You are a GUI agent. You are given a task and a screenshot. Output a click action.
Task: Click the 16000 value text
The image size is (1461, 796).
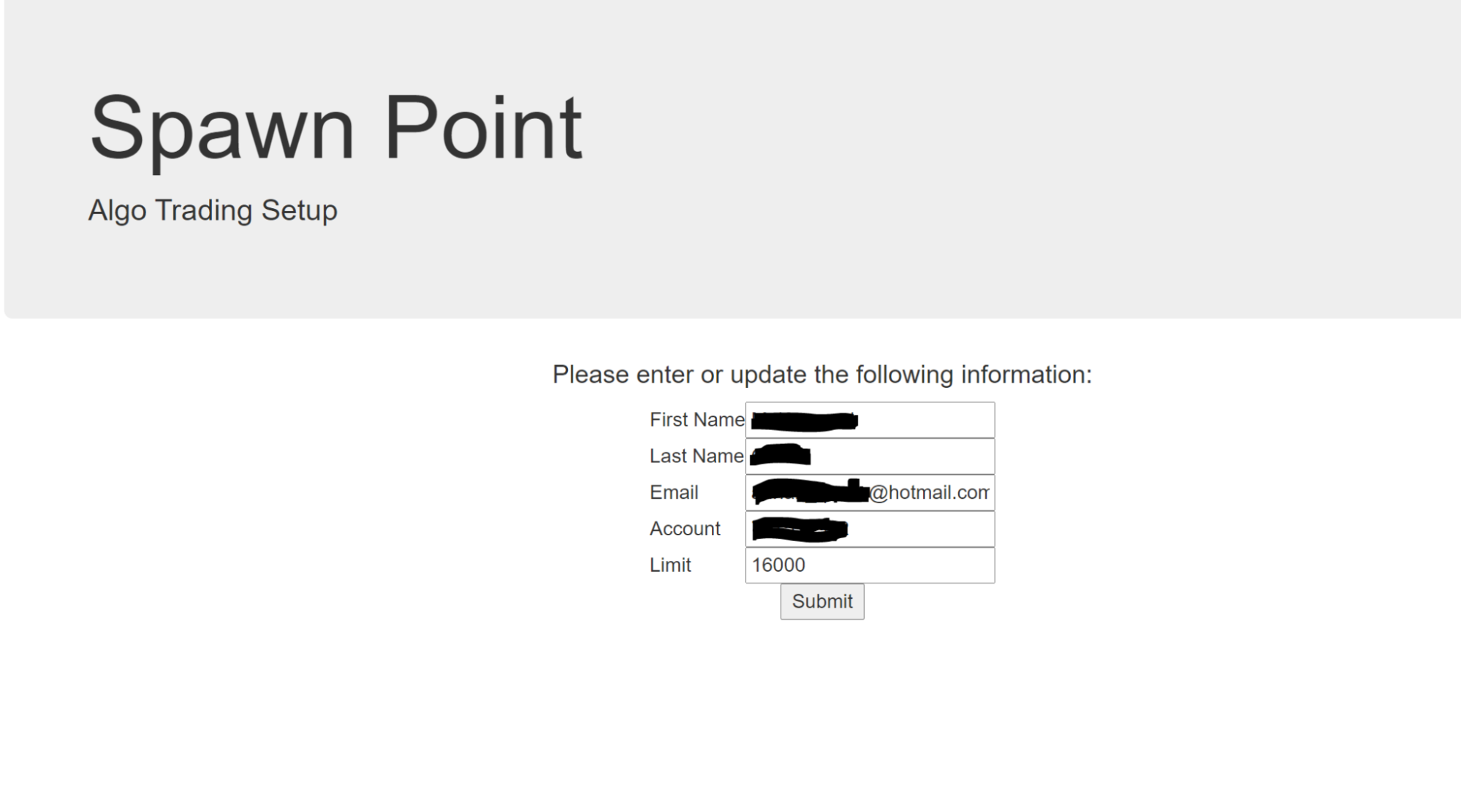coord(778,565)
